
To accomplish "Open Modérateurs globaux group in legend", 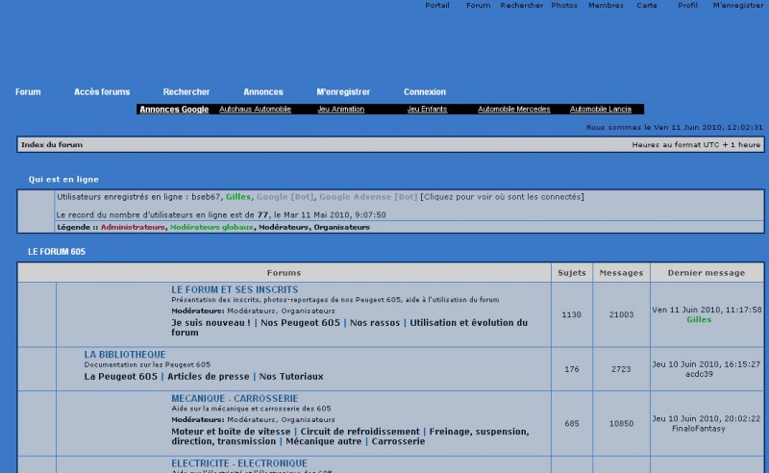I will tap(211, 227).
